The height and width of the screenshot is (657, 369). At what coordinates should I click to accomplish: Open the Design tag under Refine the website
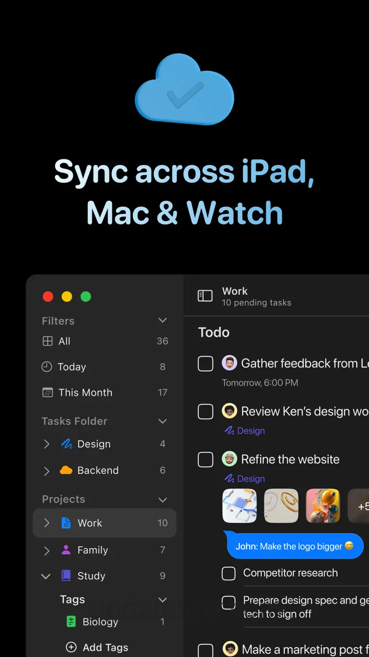tap(245, 478)
